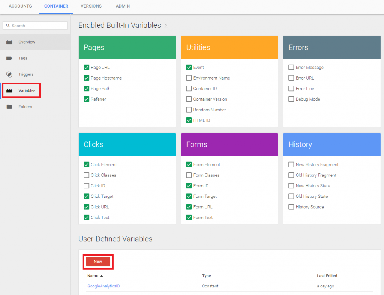
Task: Click the Folders icon in sidebar
Action: tap(9, 107)
